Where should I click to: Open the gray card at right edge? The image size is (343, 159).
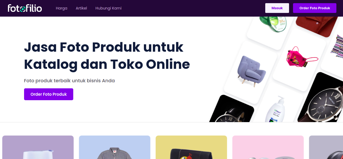pos(326,147)
